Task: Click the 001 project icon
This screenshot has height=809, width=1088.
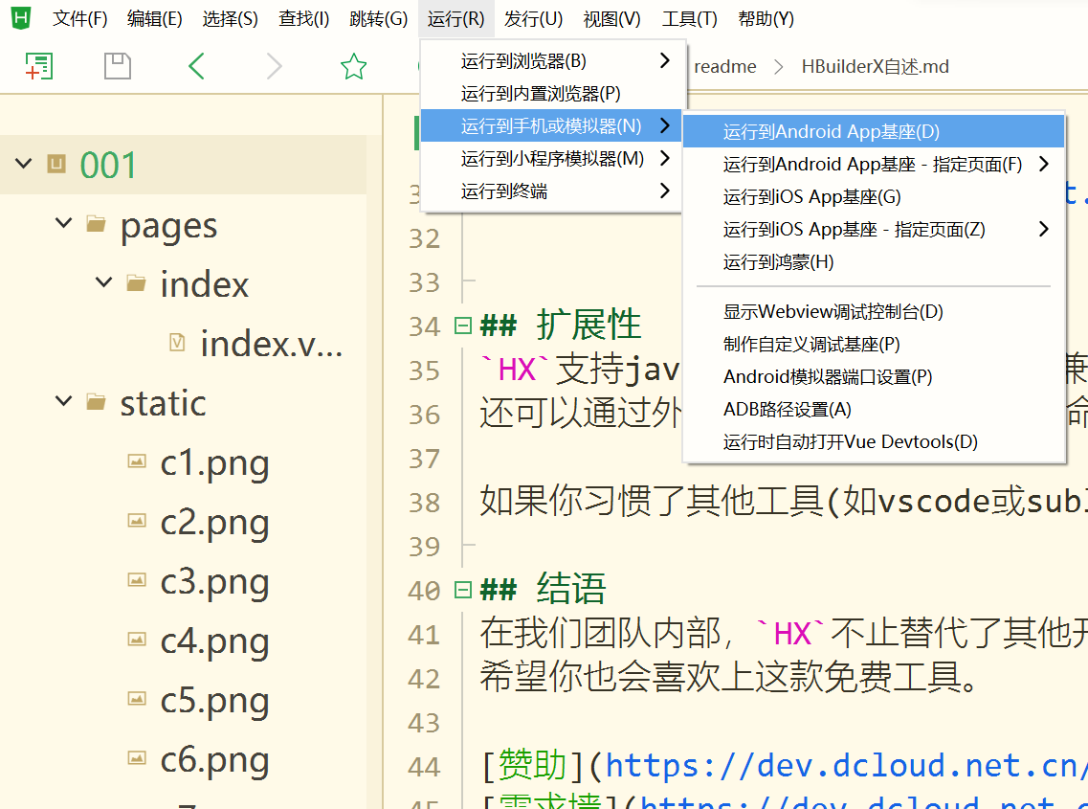Action: coord(56,164)
